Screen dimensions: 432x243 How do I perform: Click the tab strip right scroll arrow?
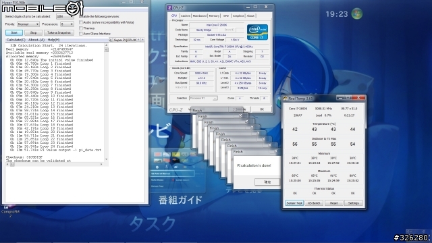[142, 40]
